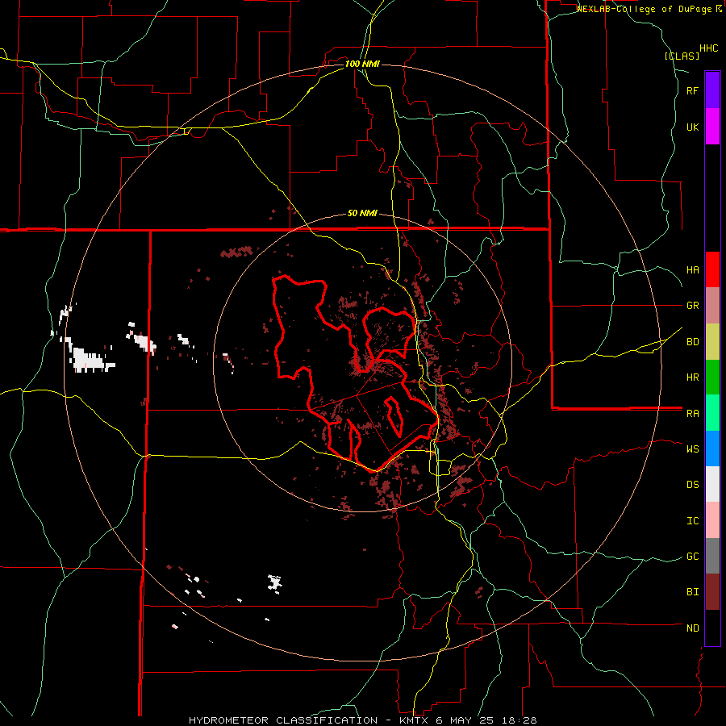
Task: Click the HA red legend swatch
Action: pos(712,269)
